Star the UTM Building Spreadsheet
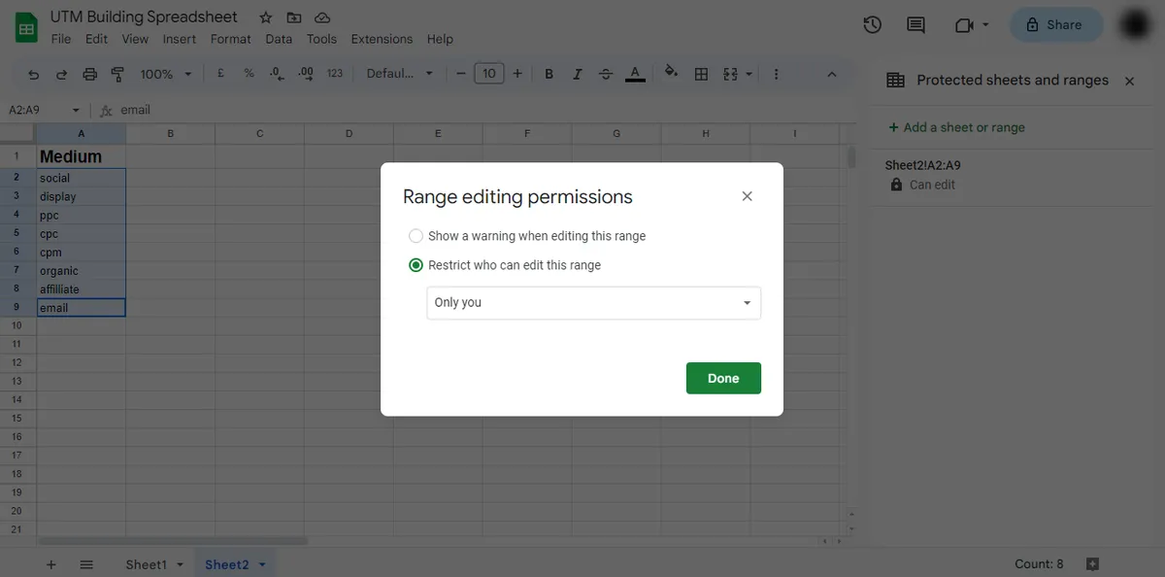Image resolution: width=1165 pixels, height=577 pixels. pyautogui.click(x=264, y=17)
